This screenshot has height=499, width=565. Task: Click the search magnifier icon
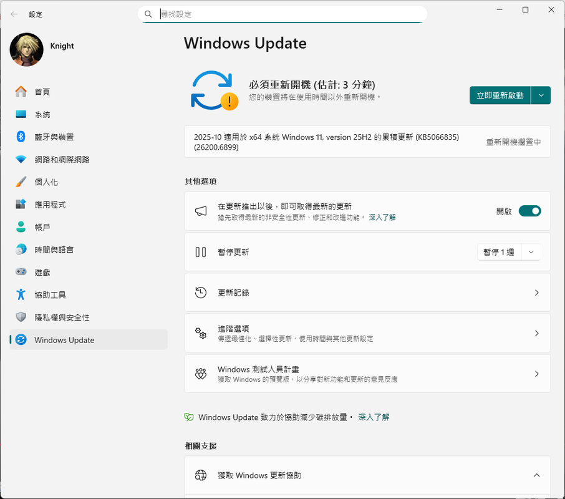click(x=148, y=14)
